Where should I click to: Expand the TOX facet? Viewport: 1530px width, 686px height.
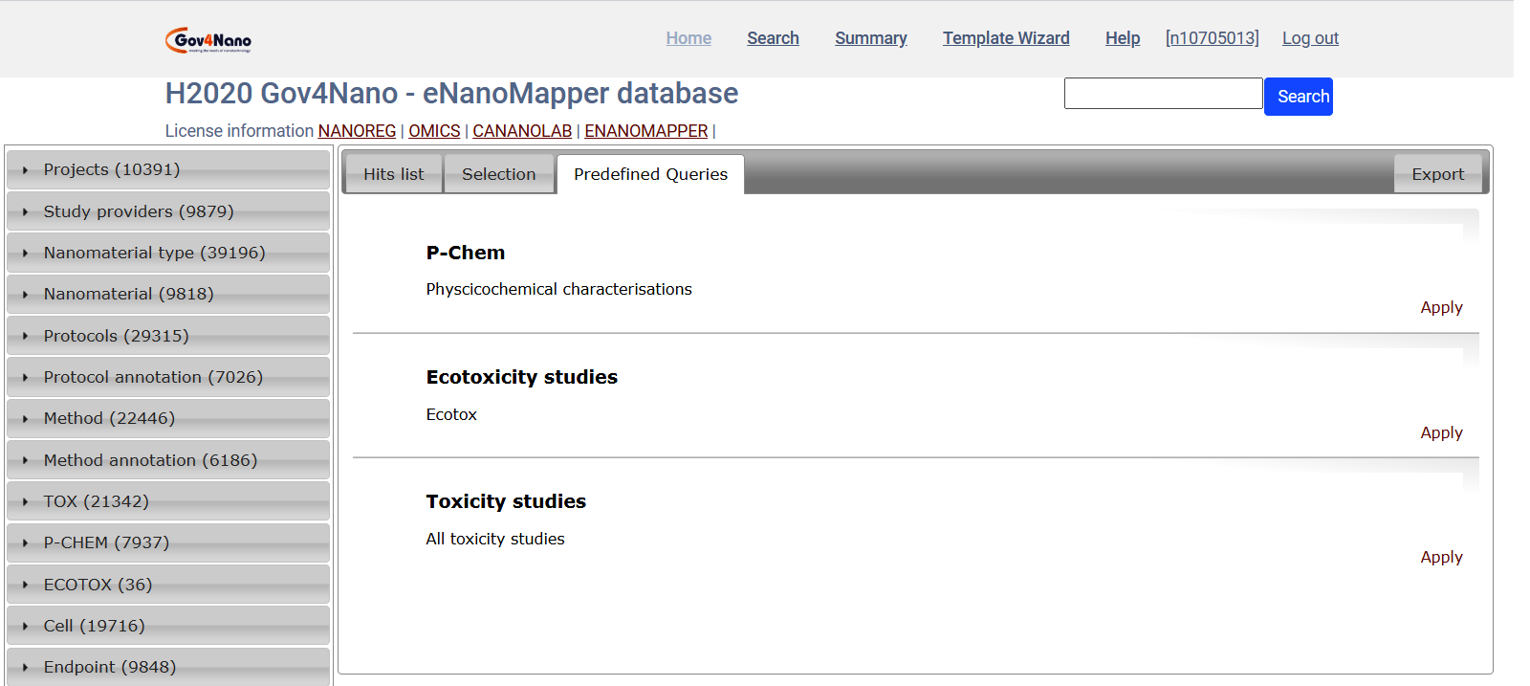[96, 501]
